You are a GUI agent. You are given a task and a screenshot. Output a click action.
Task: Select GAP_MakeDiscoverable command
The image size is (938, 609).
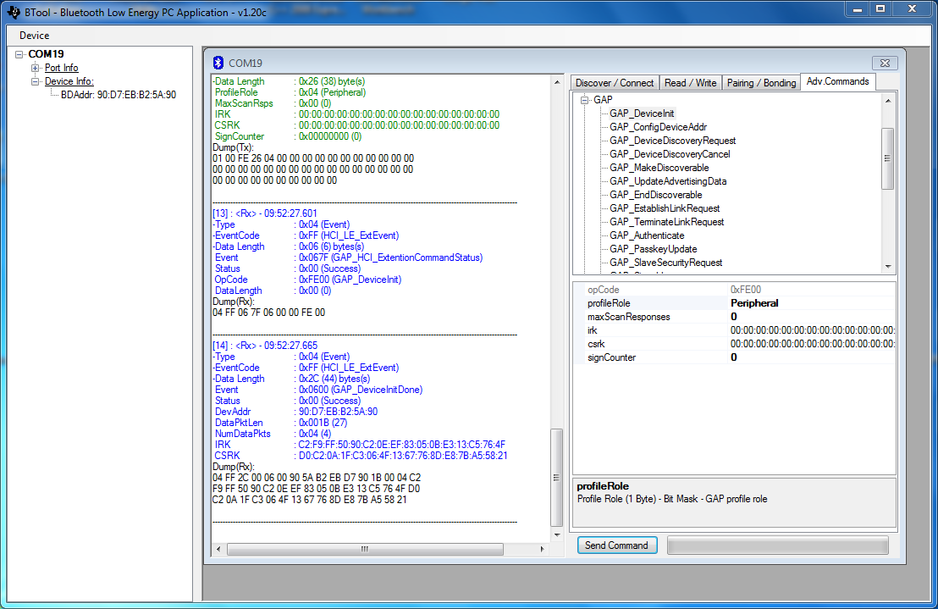[x=659, y=168]
